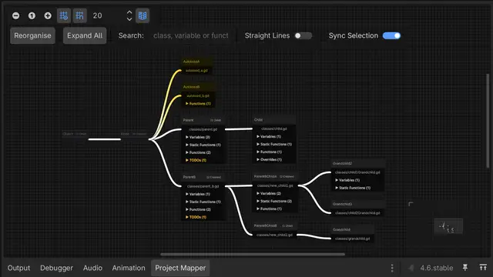Screen dimensions: 493x277
Task: Expand TODOs (1) in Parent node
Action: click(196, 160)
